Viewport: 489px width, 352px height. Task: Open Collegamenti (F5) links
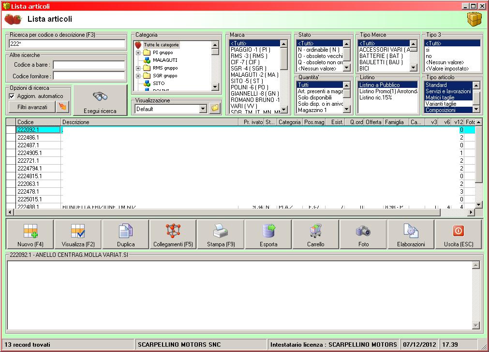[173, 234]
